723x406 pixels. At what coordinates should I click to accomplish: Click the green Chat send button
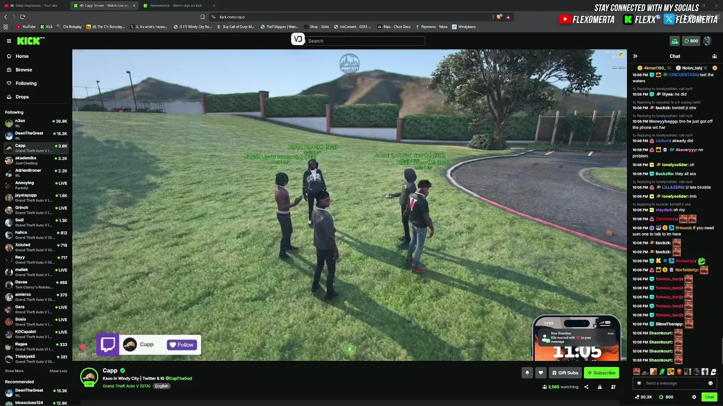[x=709, y=397]
